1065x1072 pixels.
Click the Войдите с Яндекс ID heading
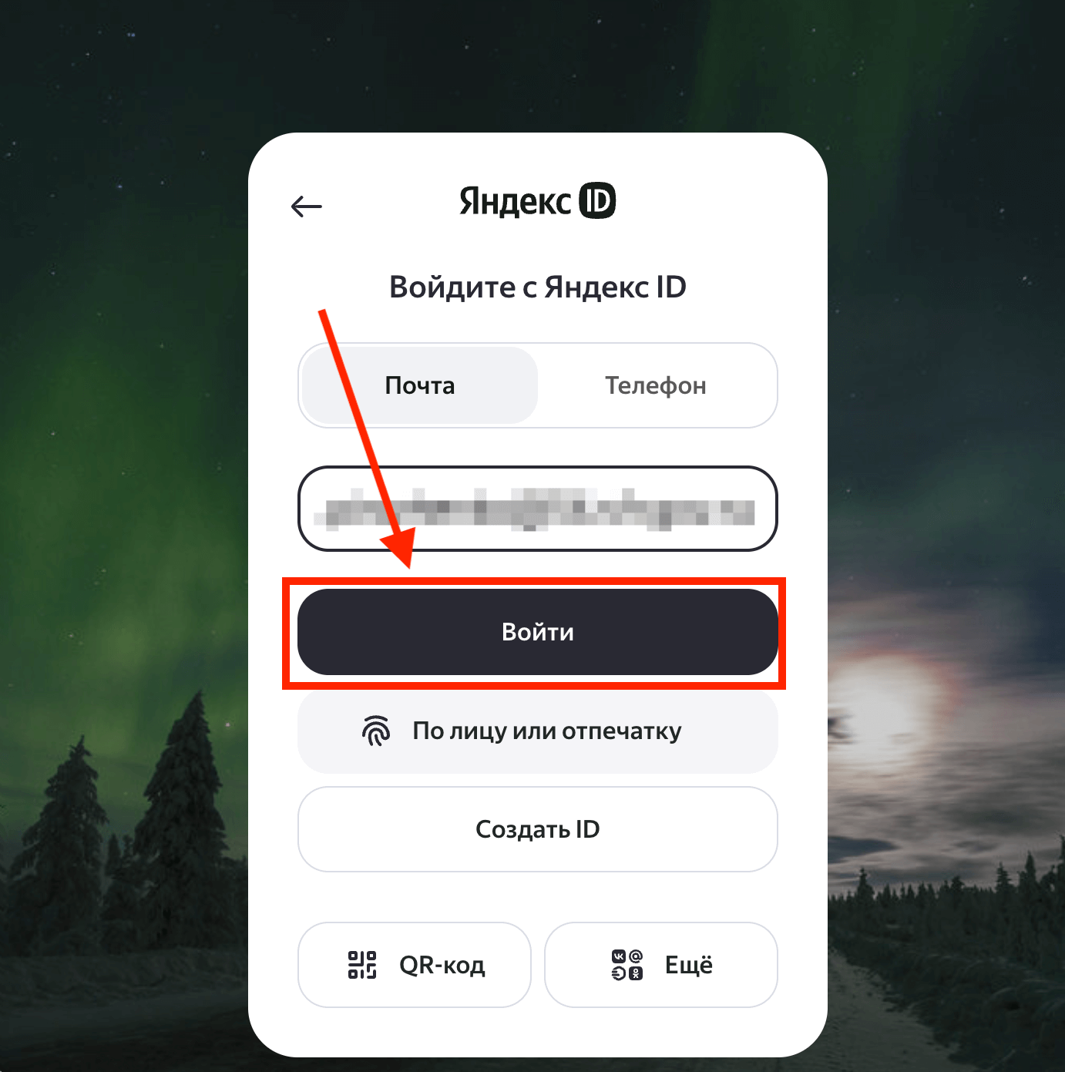tap(538, 287)
